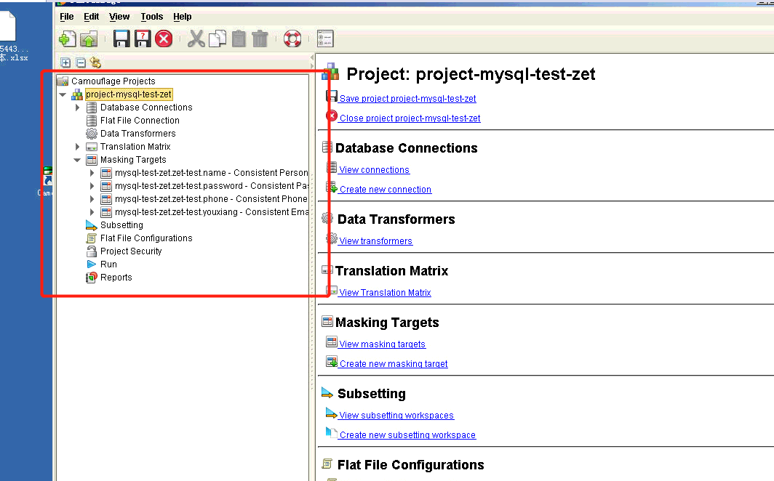Select the Camouflage Projects root node
The height and width of the screenshot is (481, 774).
113,81
